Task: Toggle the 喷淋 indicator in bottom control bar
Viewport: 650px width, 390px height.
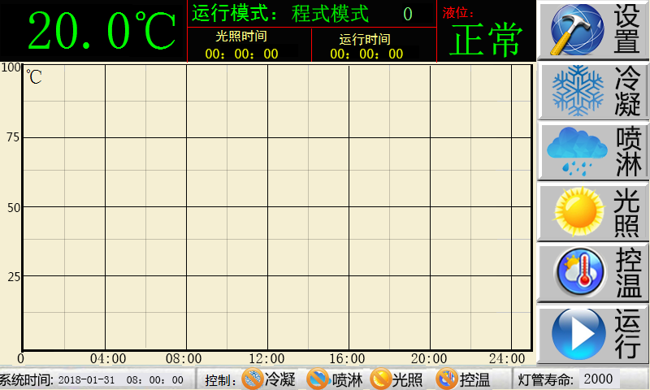Action: point(318,379)
